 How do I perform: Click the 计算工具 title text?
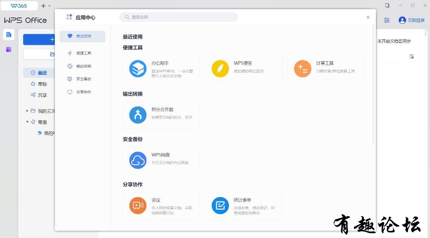pyautogui.click(x=325, y=63)
